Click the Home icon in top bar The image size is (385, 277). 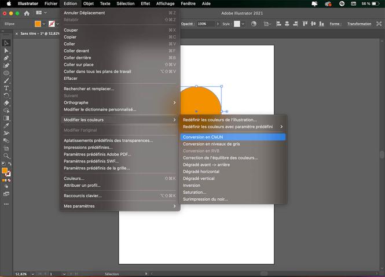27,13
